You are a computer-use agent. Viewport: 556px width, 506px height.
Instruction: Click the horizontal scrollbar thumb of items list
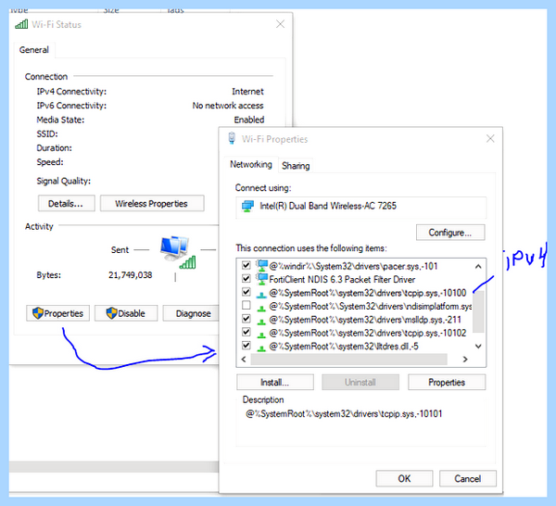[349, 360]
